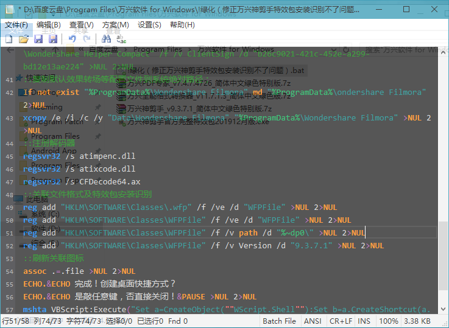The width and height of the screenshot is (449, 328).
Task: Maximize the editor window
Action: (406, 9)
